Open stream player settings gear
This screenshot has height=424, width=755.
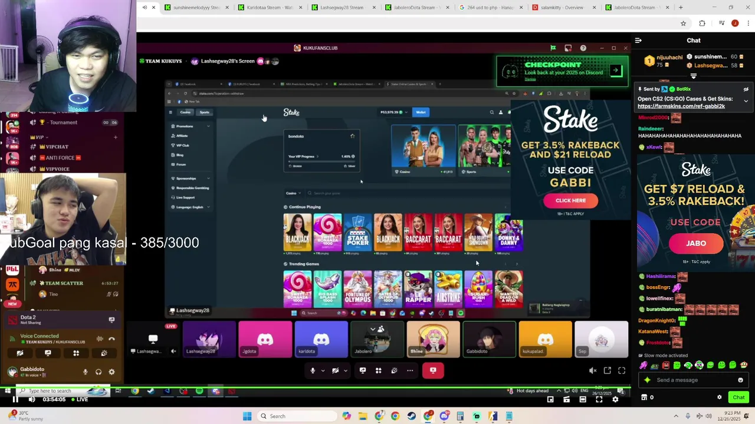(615, 399)
